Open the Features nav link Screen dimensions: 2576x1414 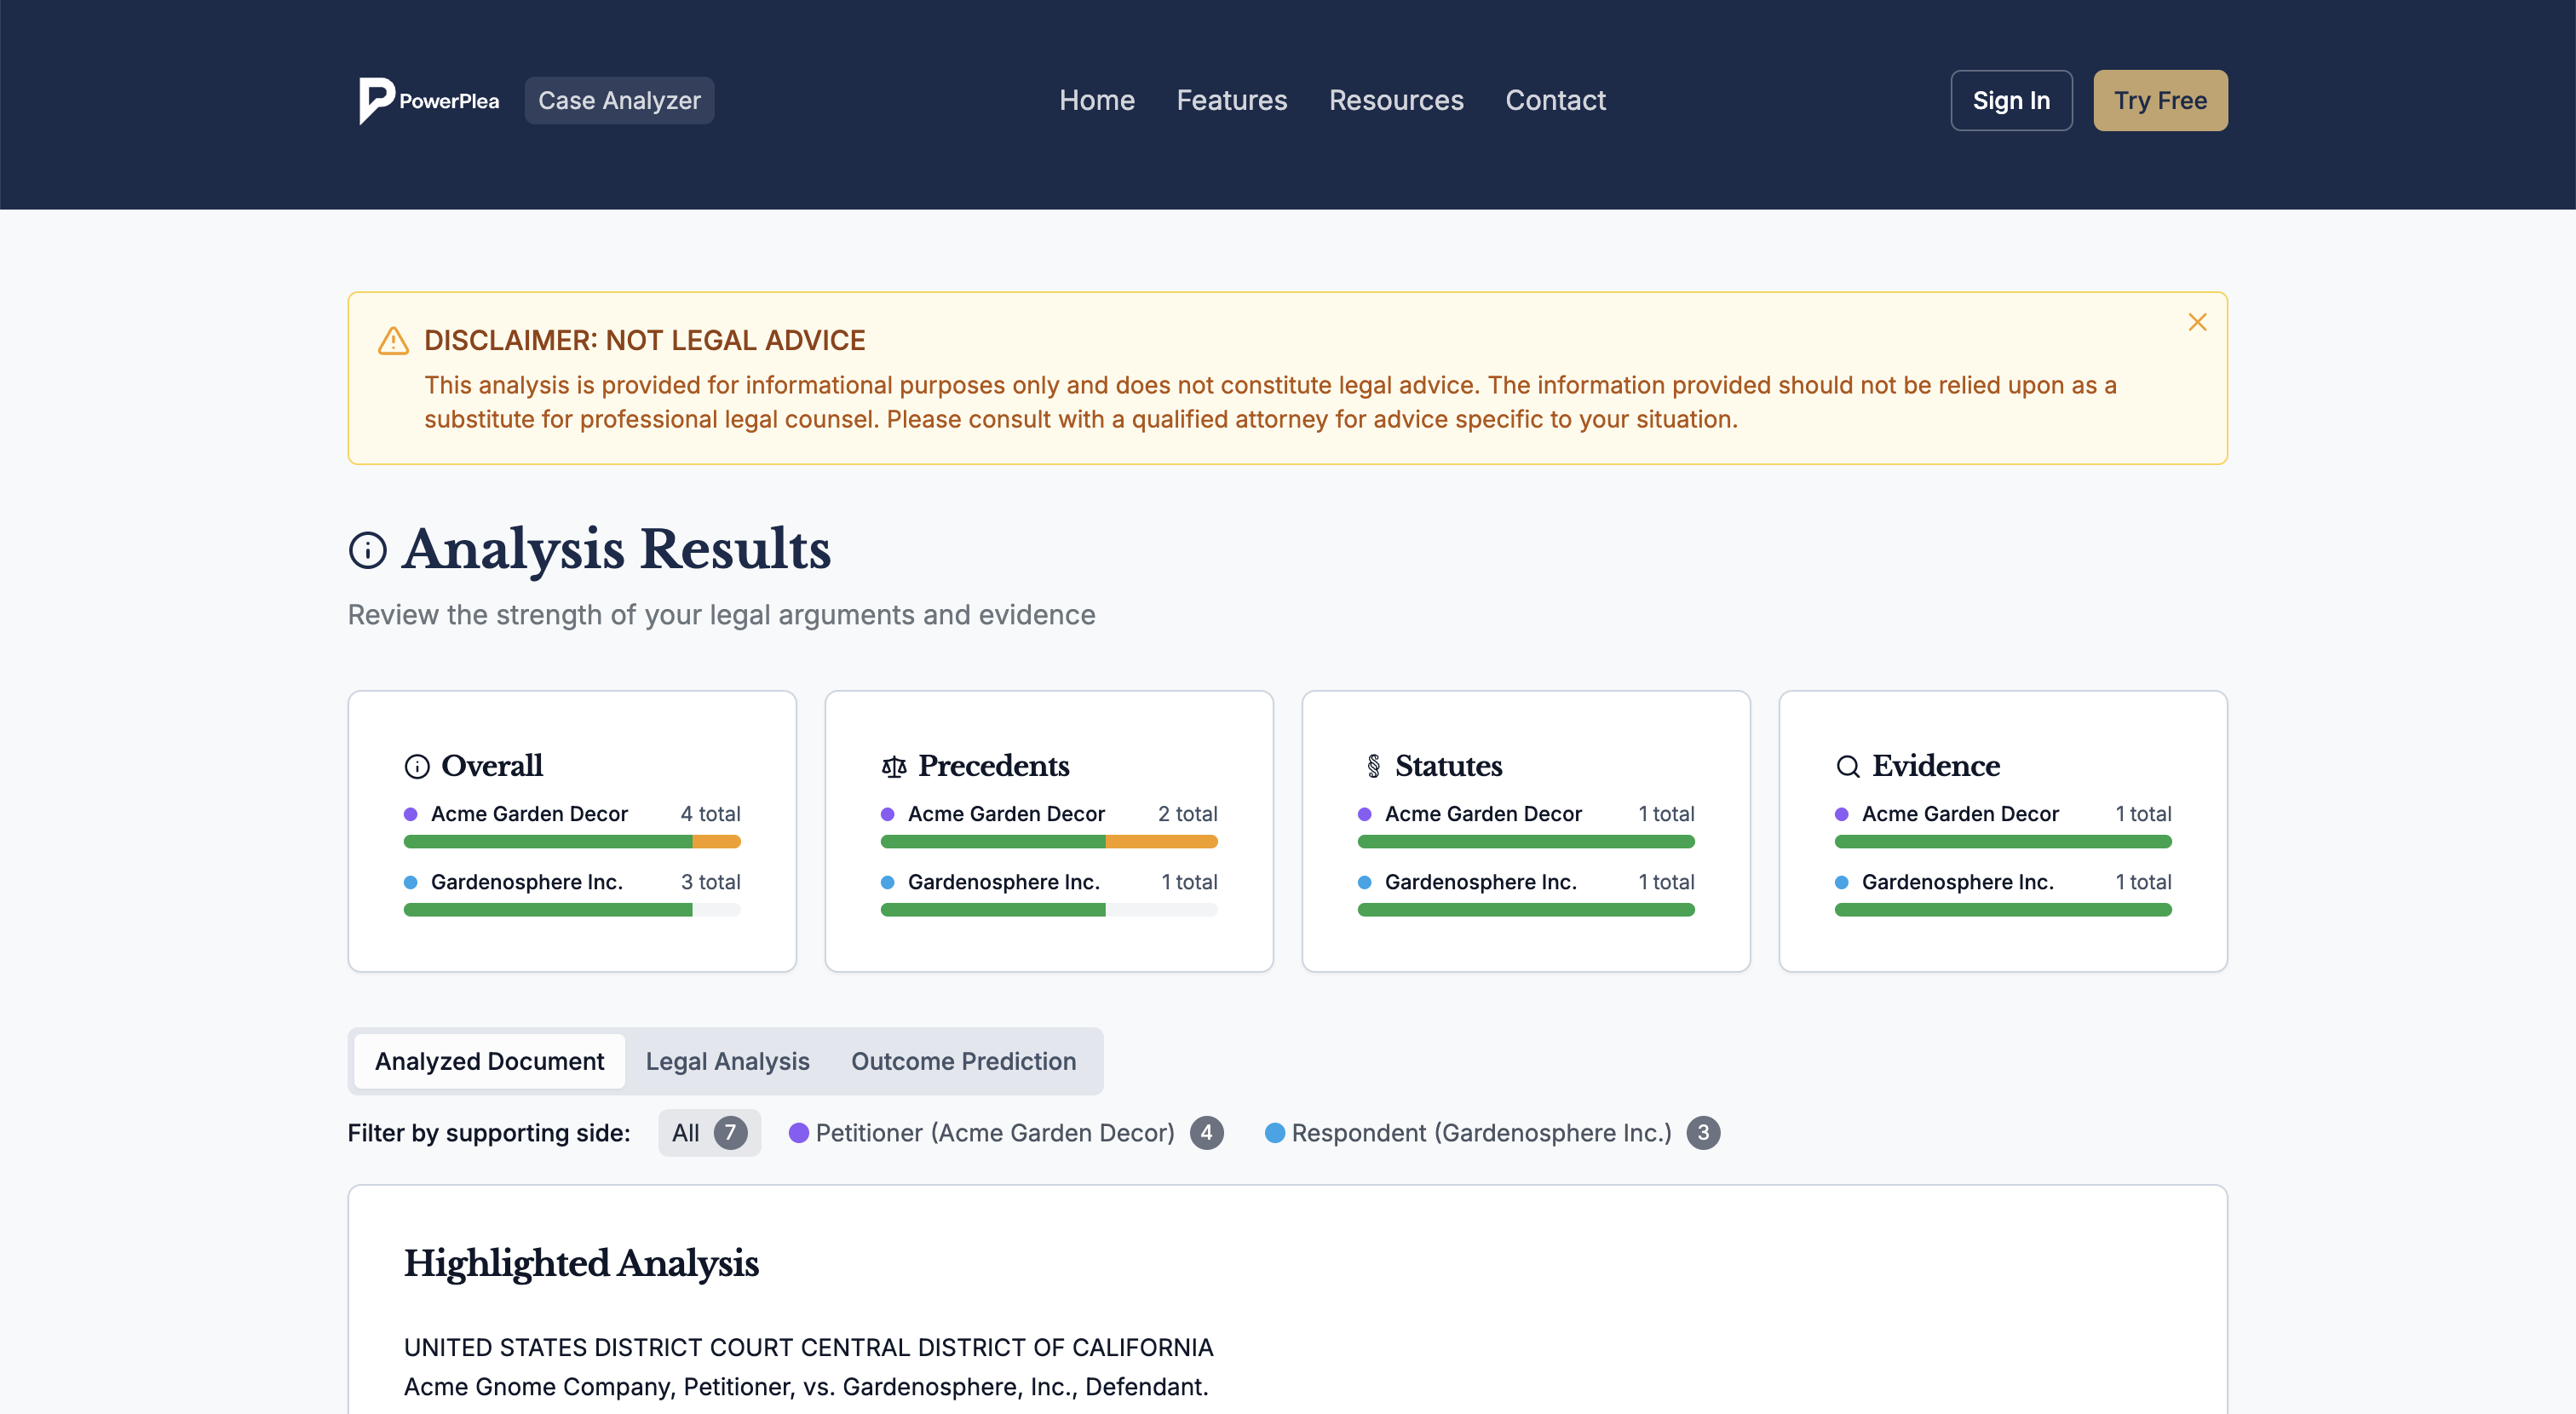pyautogui.click(x=1231, y=101)
